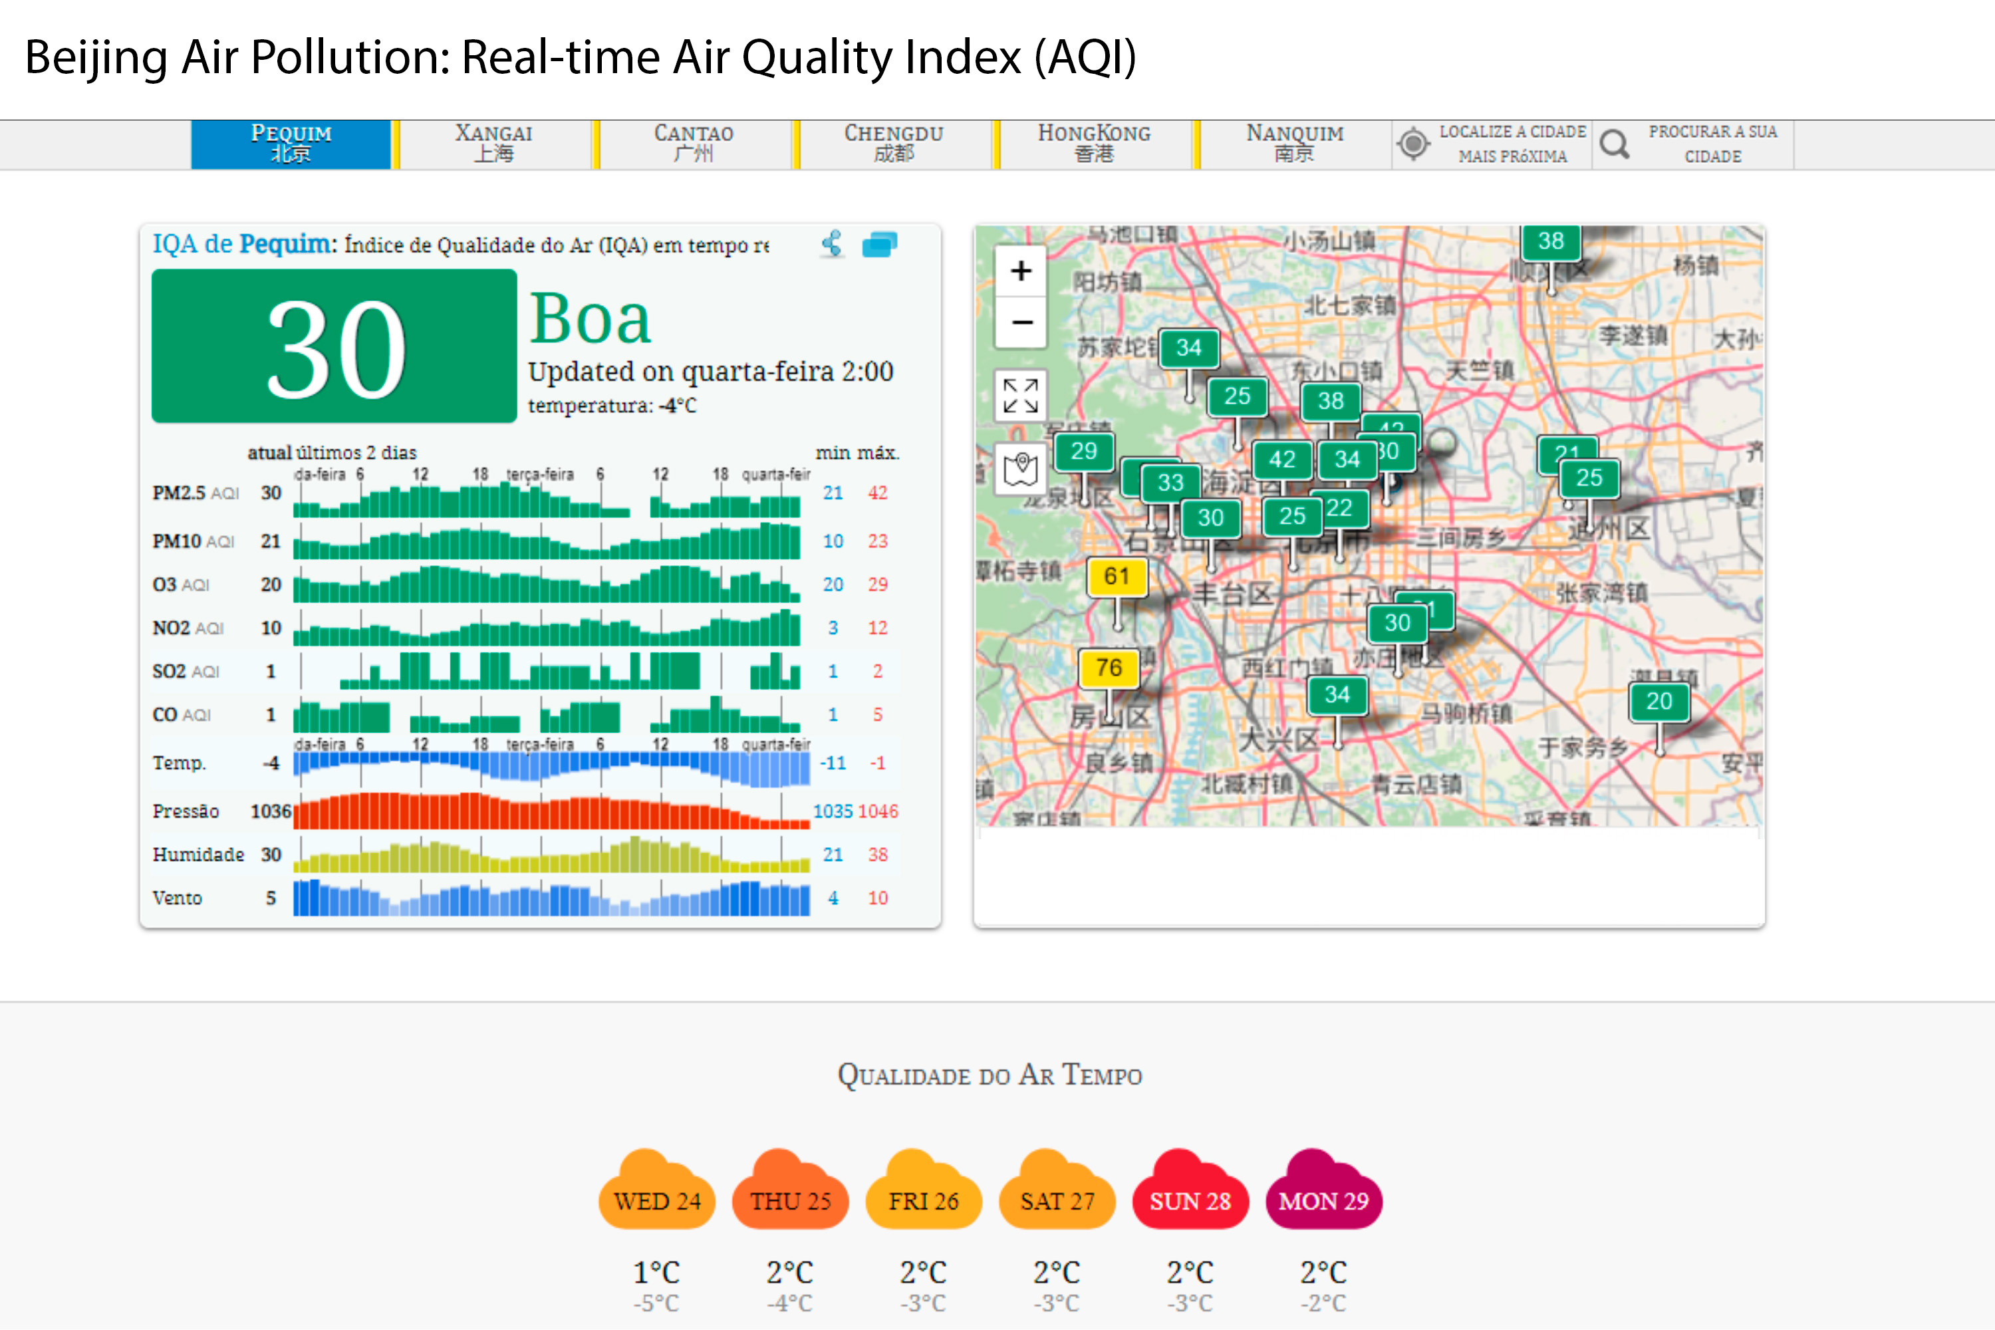
Task: Zoom out on the map with the minus control
Action: click(1019, 323)
